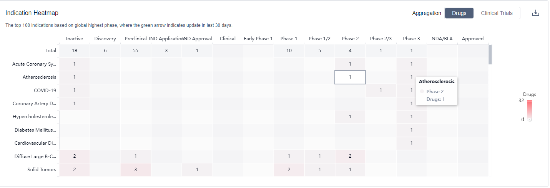
Task: Select the Acute Coronary Sy... row label
Action: click(x=34, y=64)
